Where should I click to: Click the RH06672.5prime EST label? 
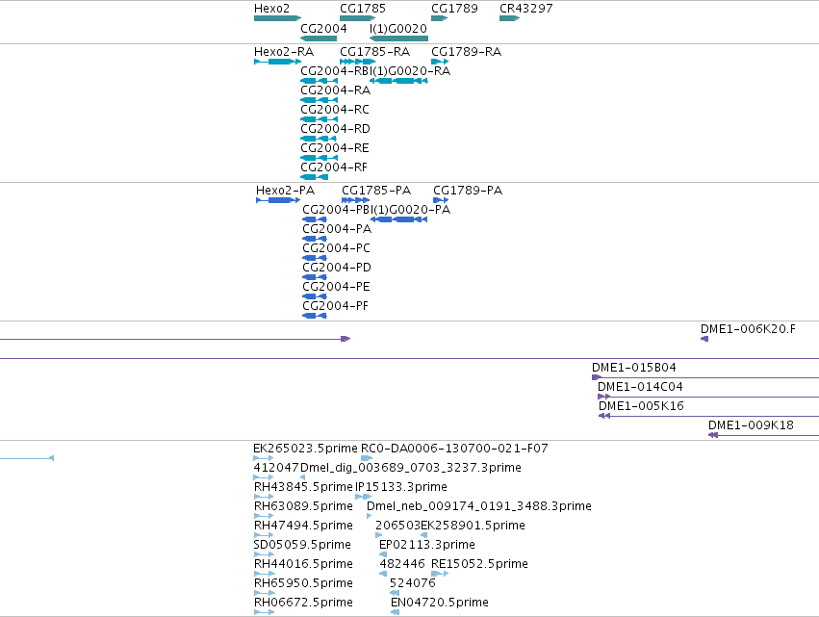tap(303, 604)
